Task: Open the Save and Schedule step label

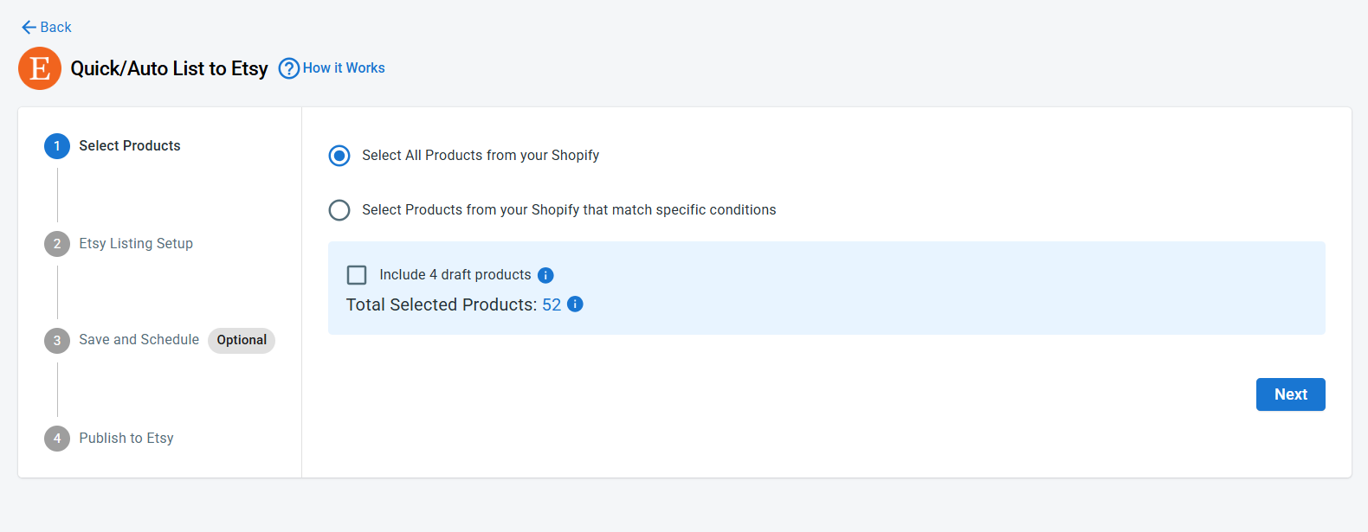Action: (139, 340)
